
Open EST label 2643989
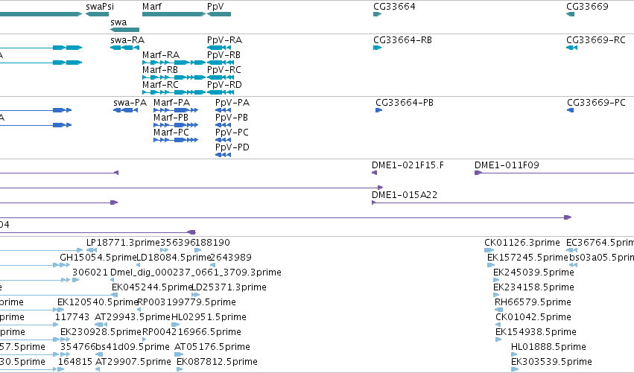click(x=231, y=258)
